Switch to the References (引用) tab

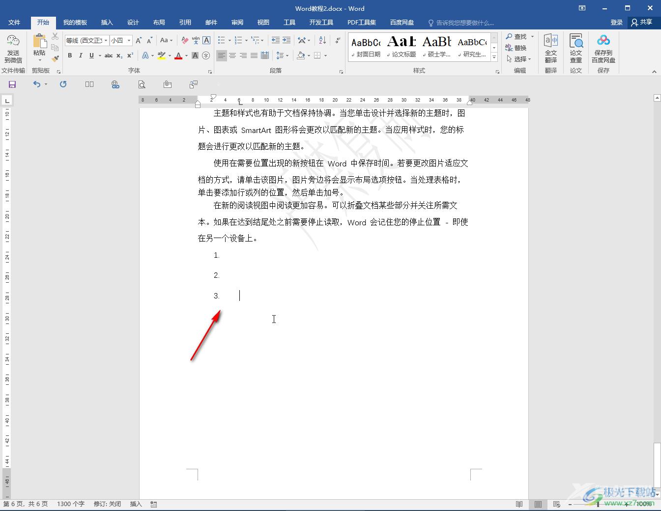[185, 23]
